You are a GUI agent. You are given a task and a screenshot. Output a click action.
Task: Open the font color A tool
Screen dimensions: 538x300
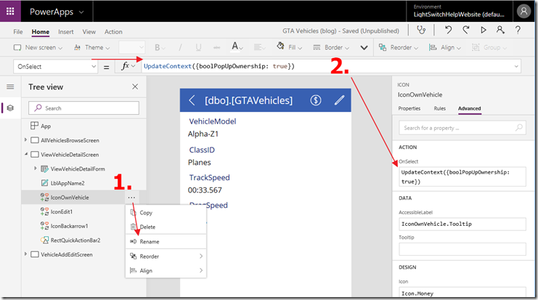pyautogui.click(x=237, y=46)
